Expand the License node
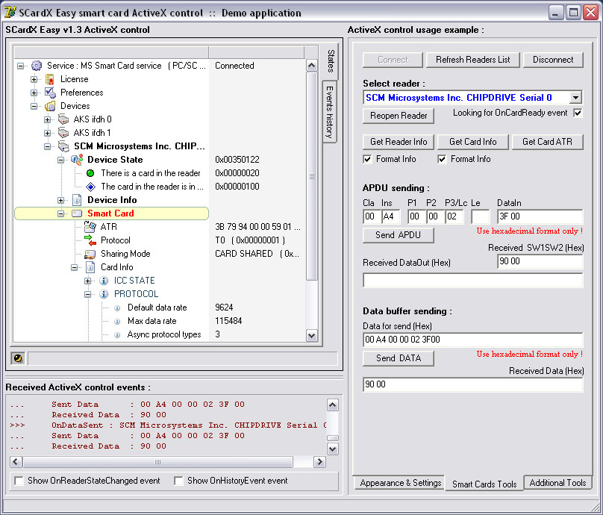603x515 pixels. point(34,80)
